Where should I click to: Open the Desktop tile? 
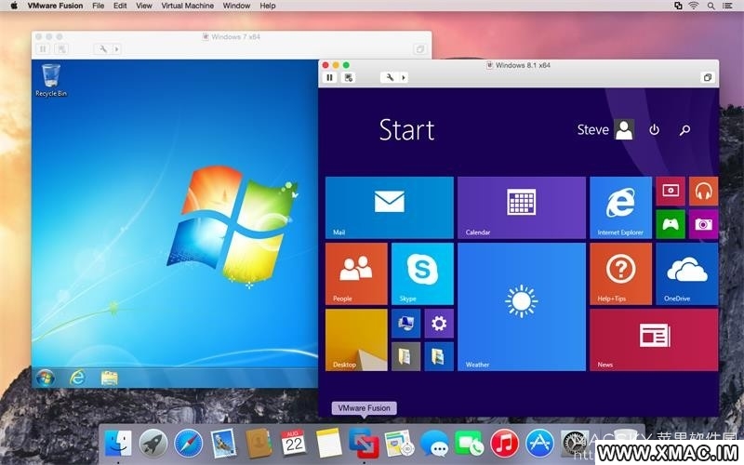pos(356,340)
